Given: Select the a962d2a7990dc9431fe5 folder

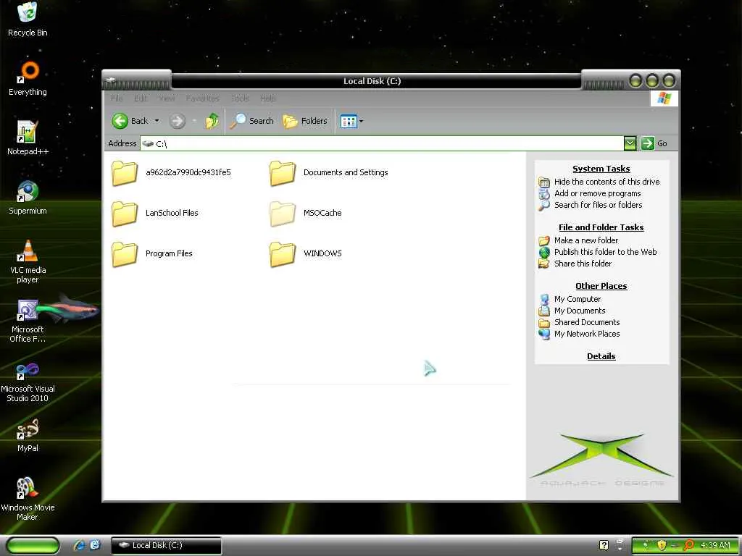Looking at the screenshot, I should tap(171, 172).
